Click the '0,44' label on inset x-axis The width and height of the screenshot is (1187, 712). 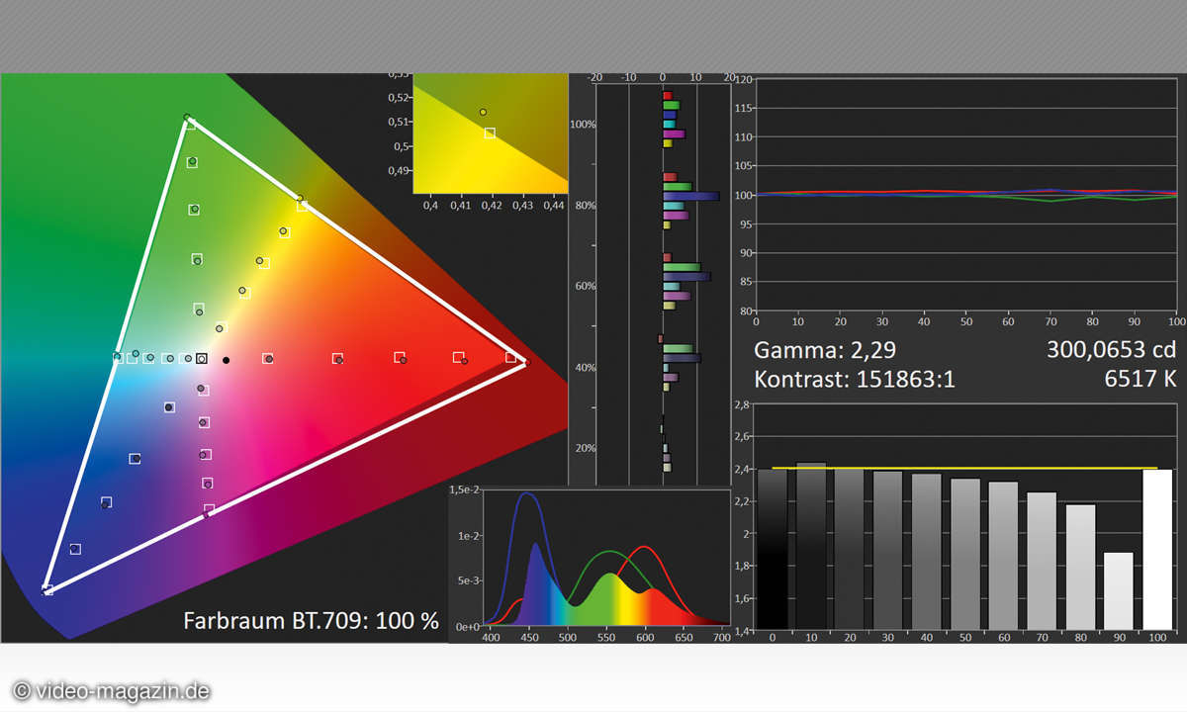pos(556,206)
